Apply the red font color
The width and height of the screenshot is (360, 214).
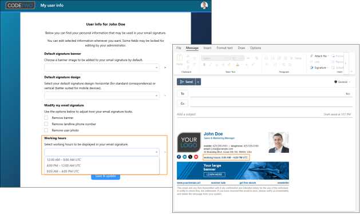point(238,65)
